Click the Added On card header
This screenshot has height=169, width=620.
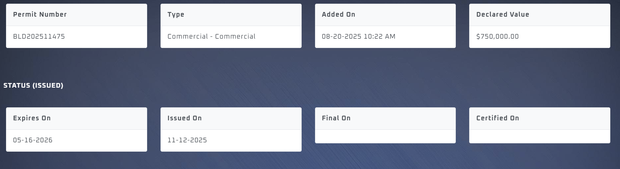click(x=338, y=15)
